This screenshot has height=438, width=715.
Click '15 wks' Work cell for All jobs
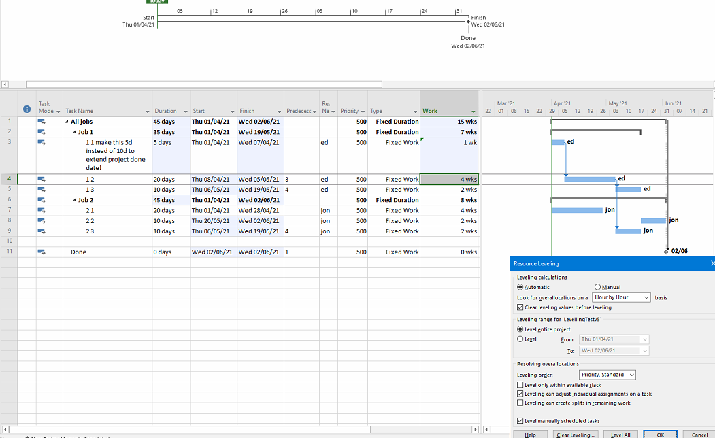[x=449, y=122]
